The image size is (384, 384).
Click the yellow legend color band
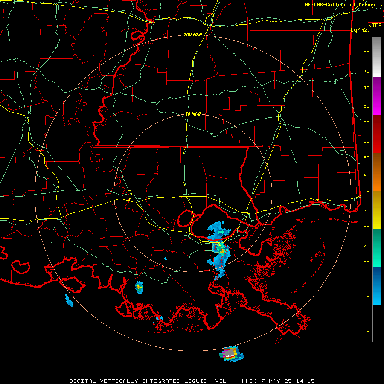[x=377, y=210]
